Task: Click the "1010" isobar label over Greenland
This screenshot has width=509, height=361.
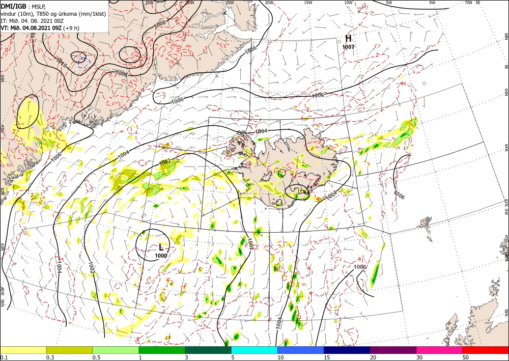Action: tap(61, 63)
